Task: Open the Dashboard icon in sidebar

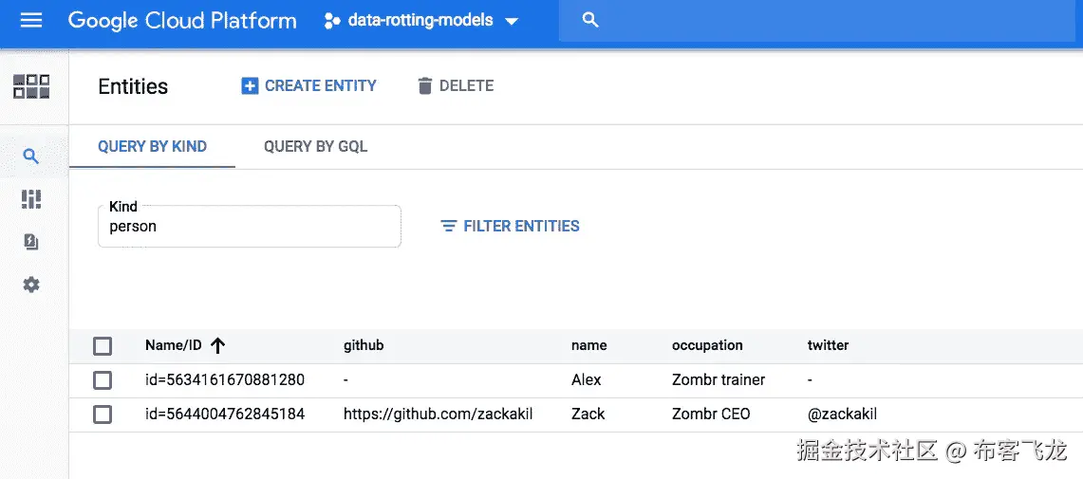Action: pyautogui.click(x=31, y=199)
